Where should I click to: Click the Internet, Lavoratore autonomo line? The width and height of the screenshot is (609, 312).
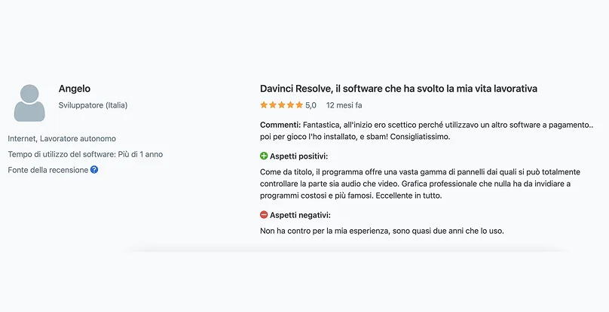click(62, 139)
